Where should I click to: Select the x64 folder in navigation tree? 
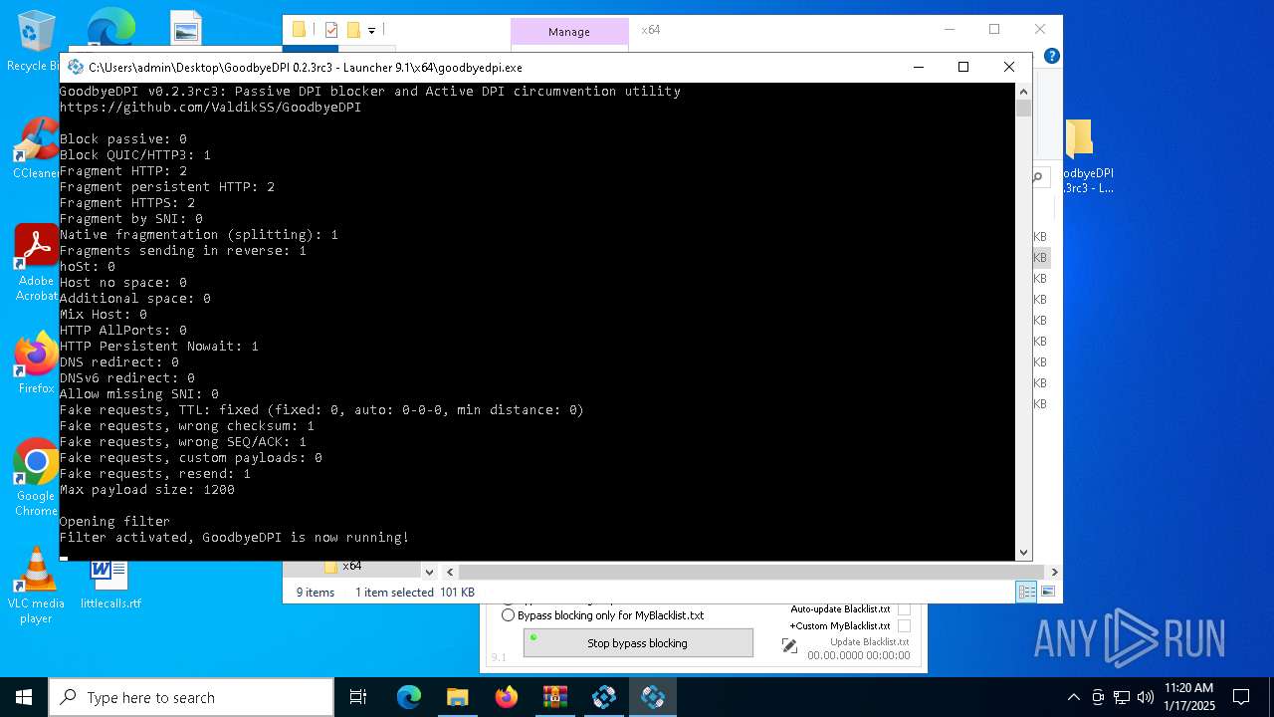(342, 566)
